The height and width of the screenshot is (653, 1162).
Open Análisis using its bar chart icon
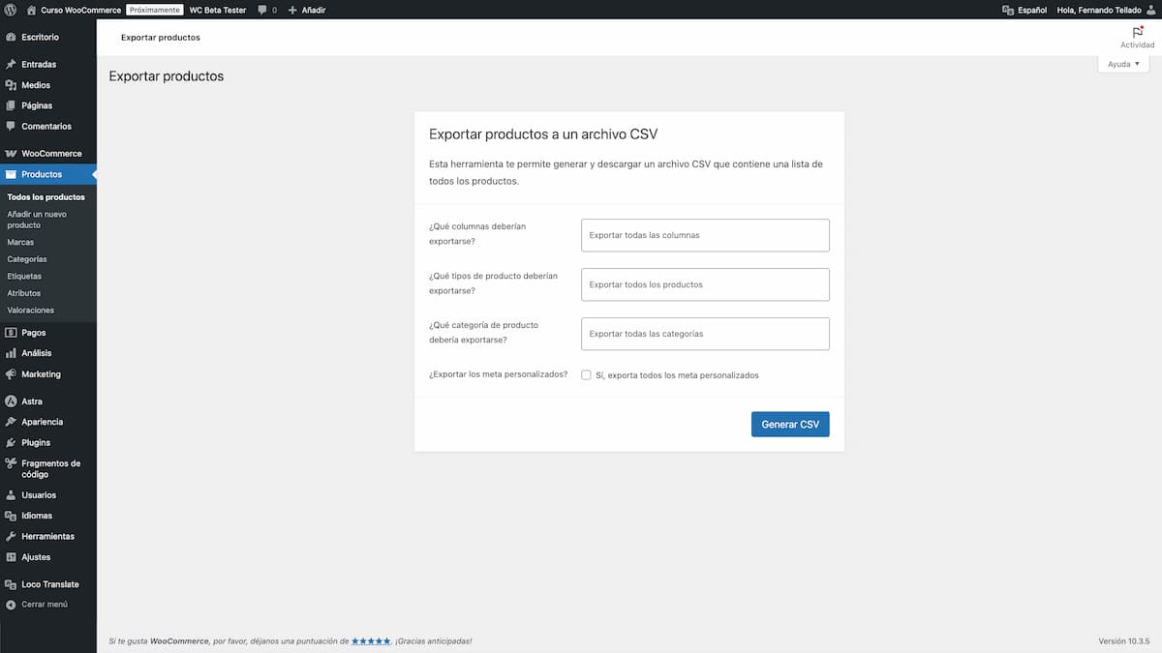pos(10,352)
